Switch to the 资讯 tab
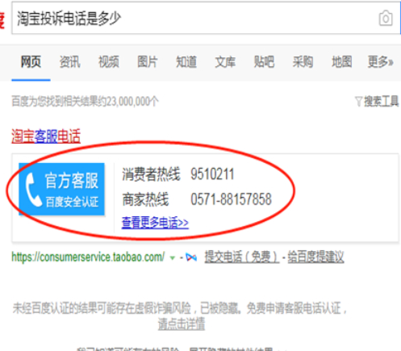Screen dimensions: 401x351 [x=69, y=61]
